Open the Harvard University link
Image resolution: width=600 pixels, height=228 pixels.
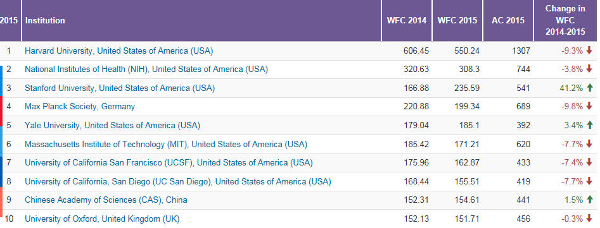[x=118, y=51]
